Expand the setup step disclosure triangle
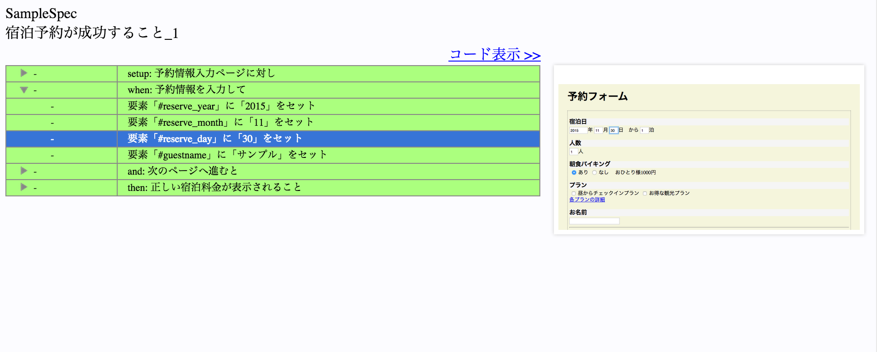 tap(24, 73)
